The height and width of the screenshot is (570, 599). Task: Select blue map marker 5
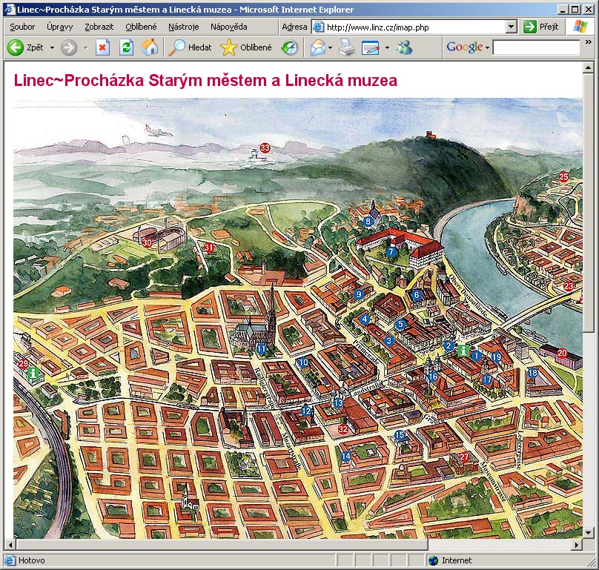tap(400, 325)
